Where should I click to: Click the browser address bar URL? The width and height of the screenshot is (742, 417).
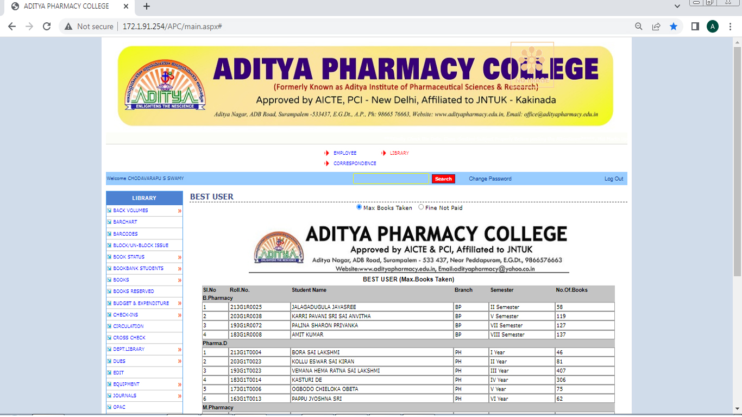coord(172,26)
